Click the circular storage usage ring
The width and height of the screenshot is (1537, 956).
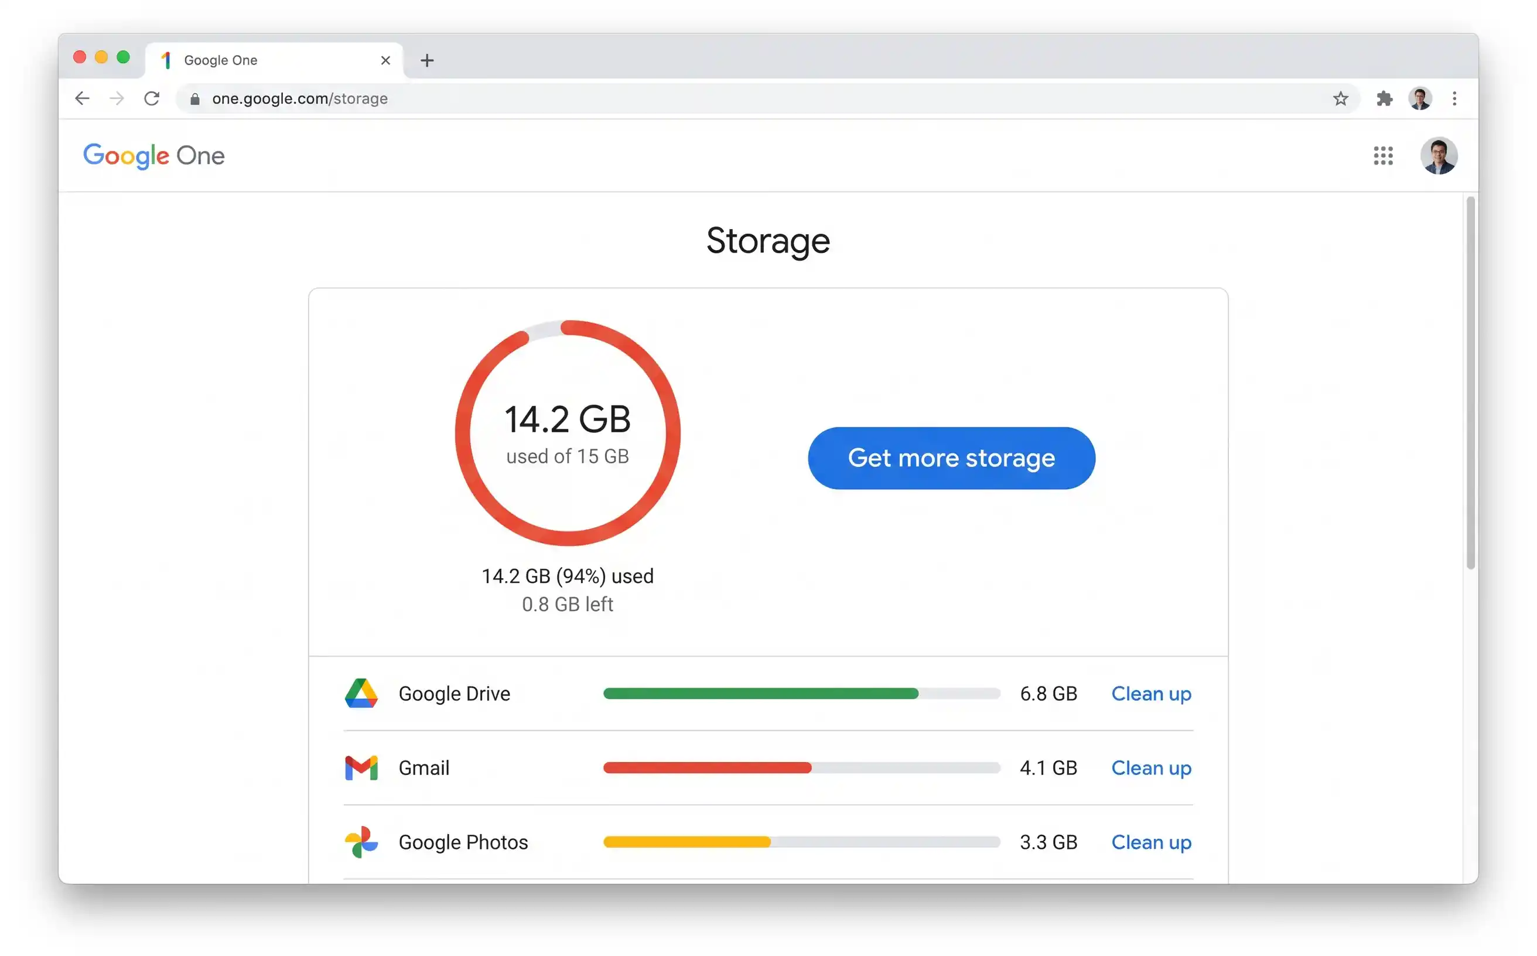click(x=567, y=433)
